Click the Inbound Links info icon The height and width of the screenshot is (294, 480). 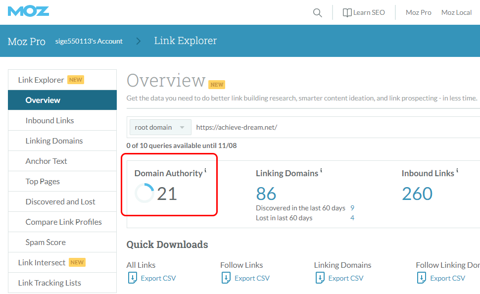457,170
